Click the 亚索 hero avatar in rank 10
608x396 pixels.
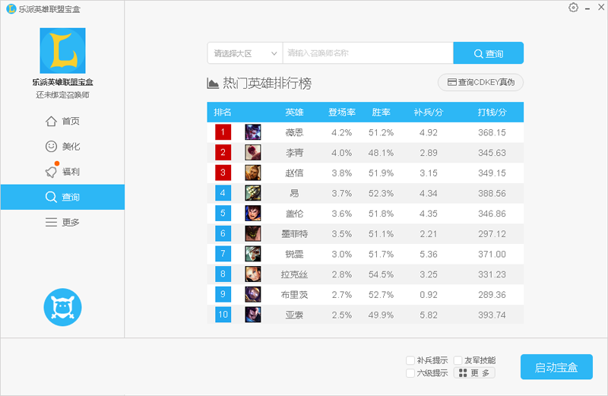coord(253,315)
